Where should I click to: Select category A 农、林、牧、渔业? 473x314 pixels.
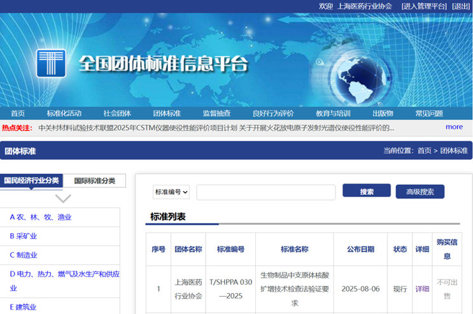coord(41,217)
